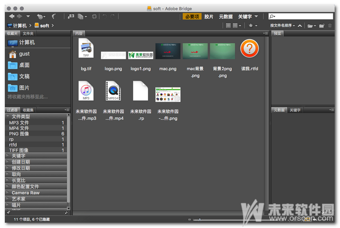The width and height of the screenshot is (340, 228).
Task: Get photos from camera
Action: tap(71, 16)
